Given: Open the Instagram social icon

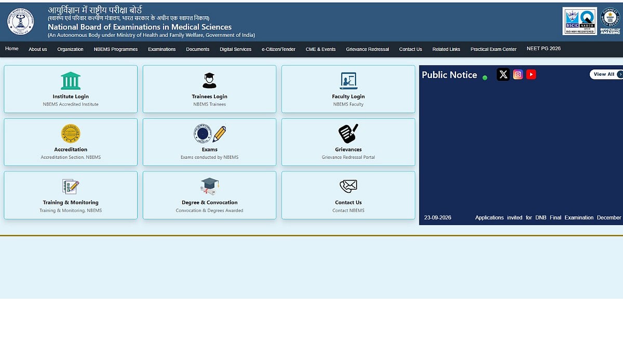Looking at the screenshot, I should click(518, 75).
